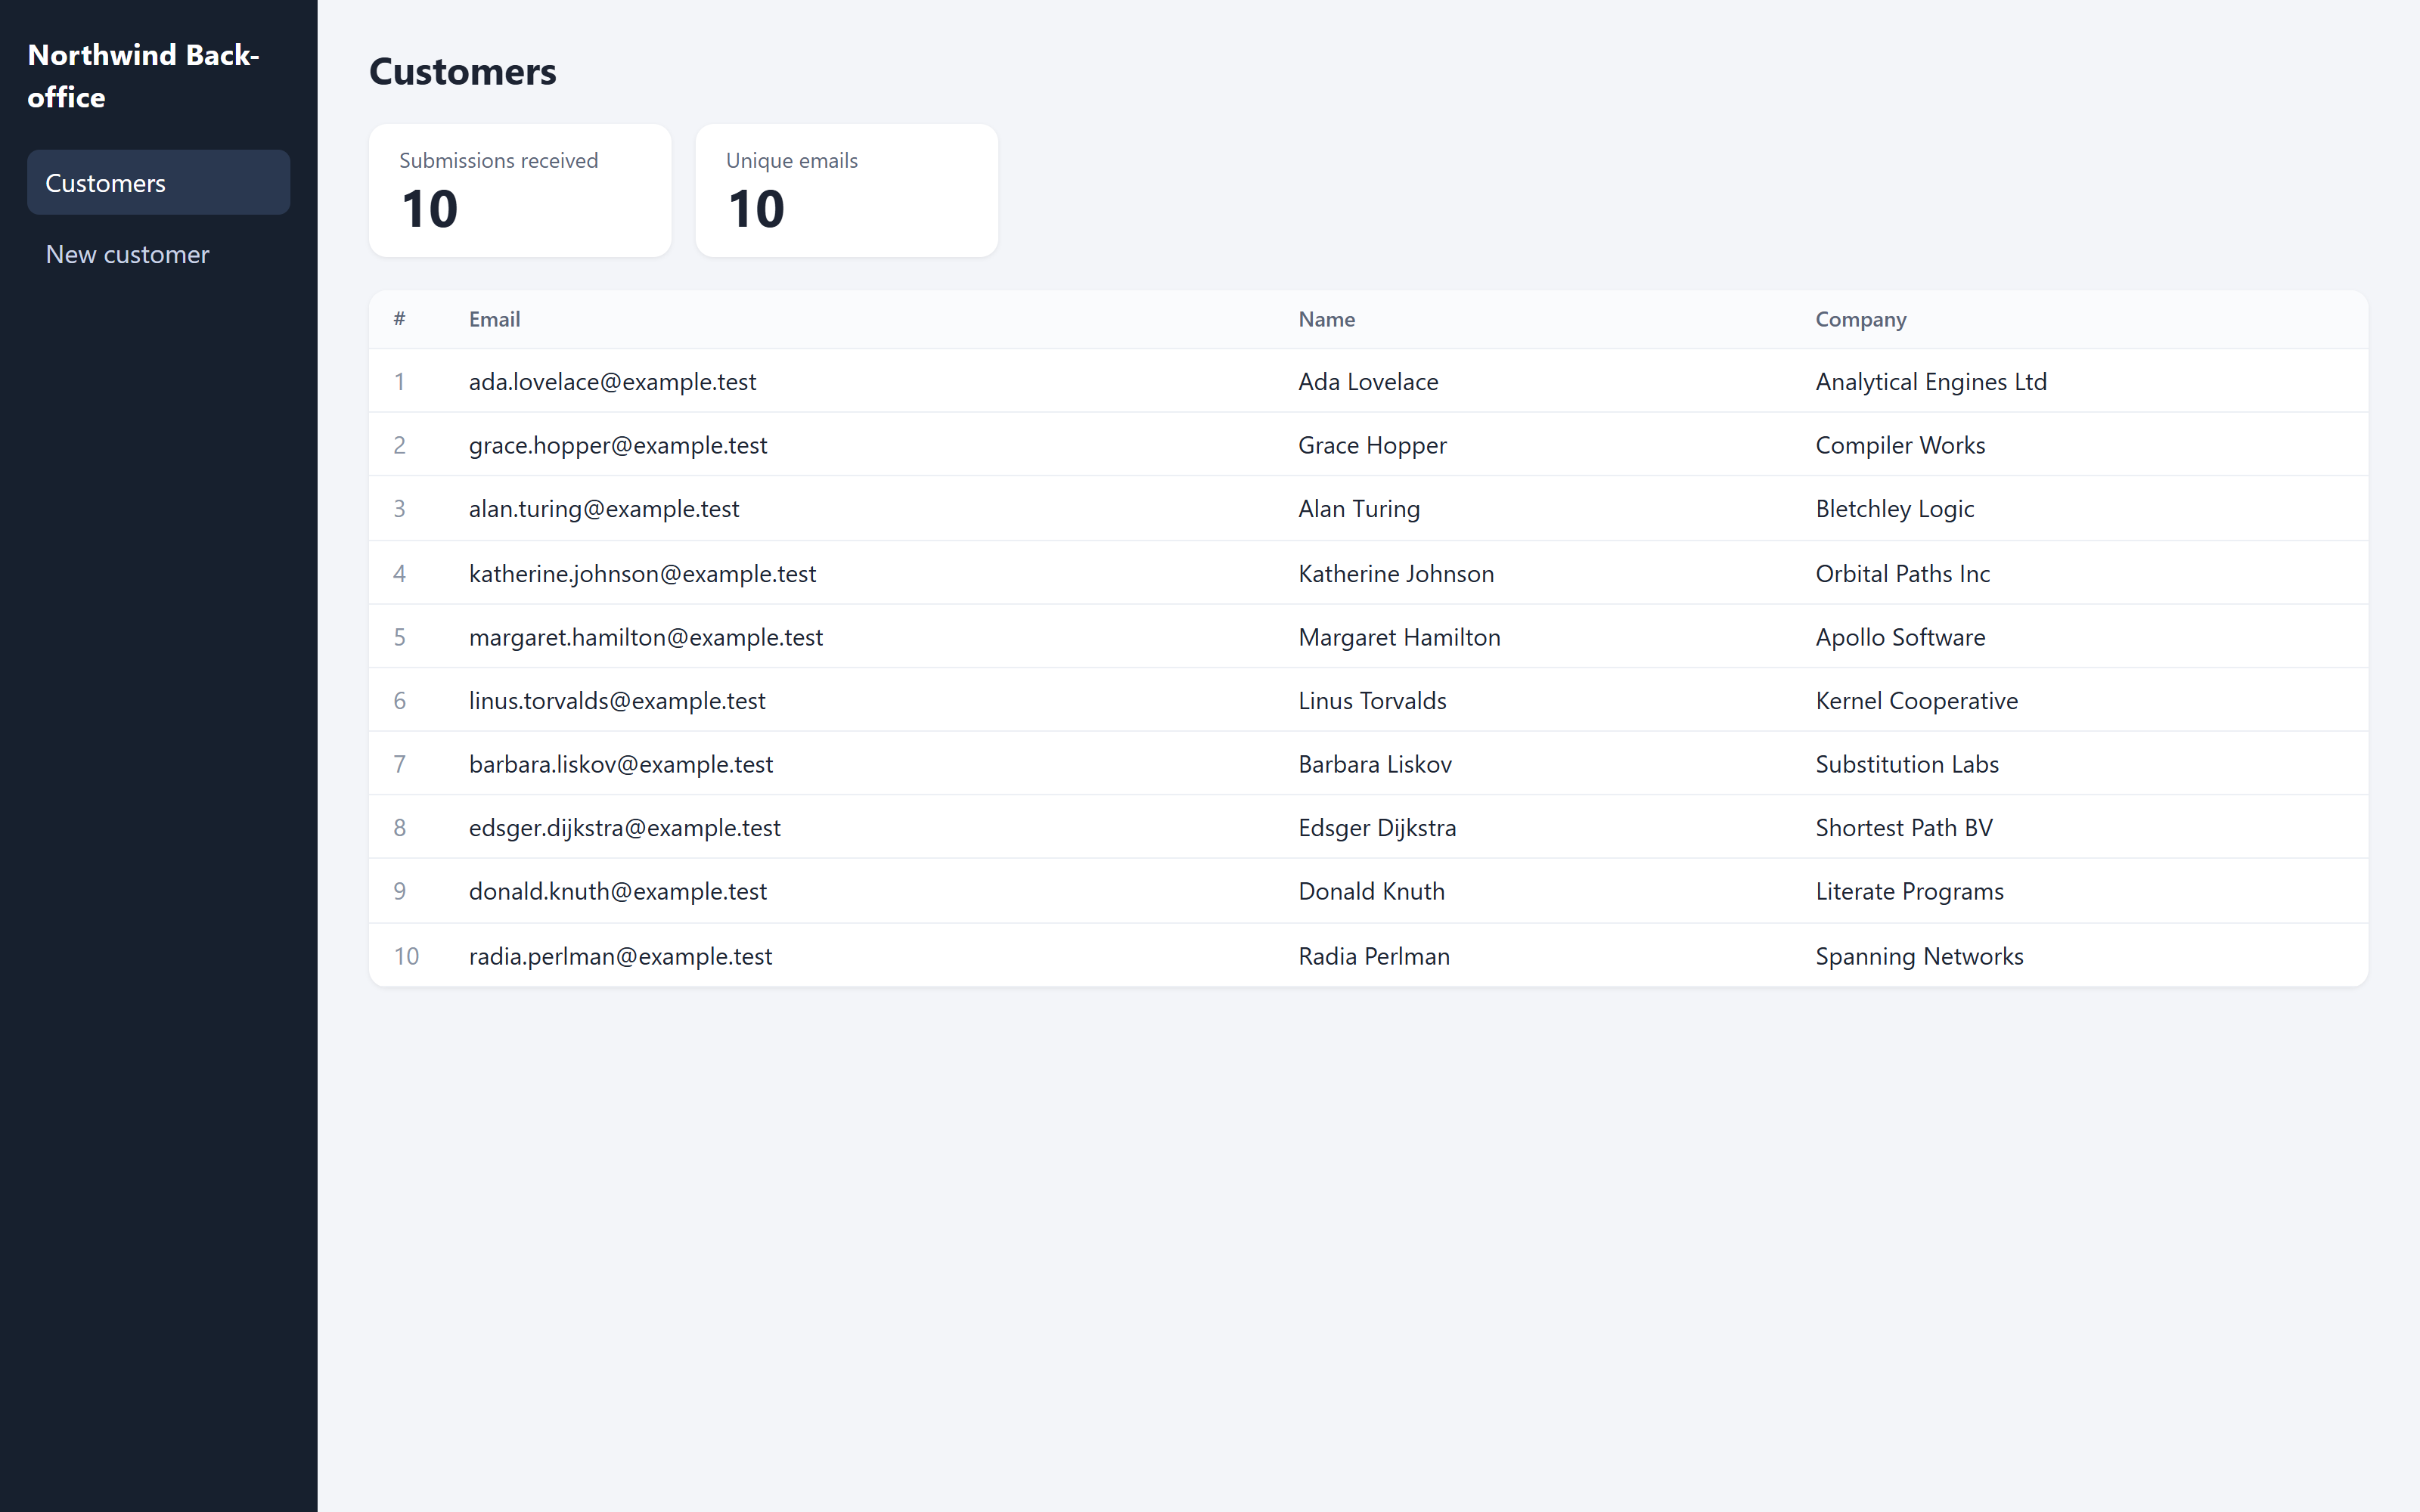Click the Customers page heading

(x=462, y=72)
